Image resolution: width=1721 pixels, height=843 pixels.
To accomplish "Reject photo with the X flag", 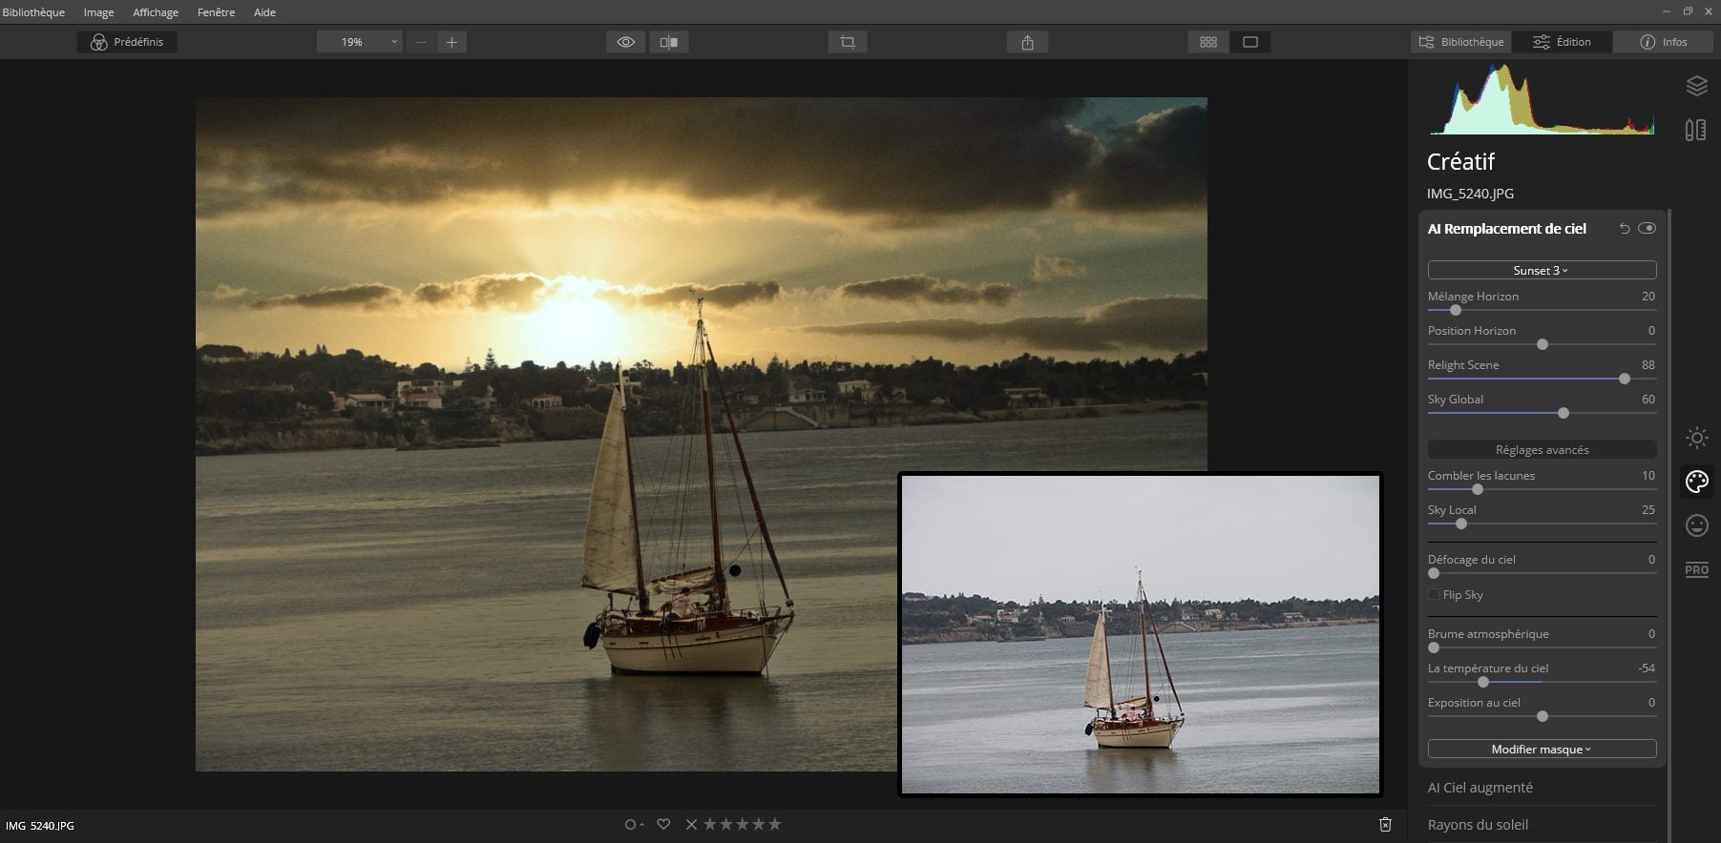I will tap(691, 825).
